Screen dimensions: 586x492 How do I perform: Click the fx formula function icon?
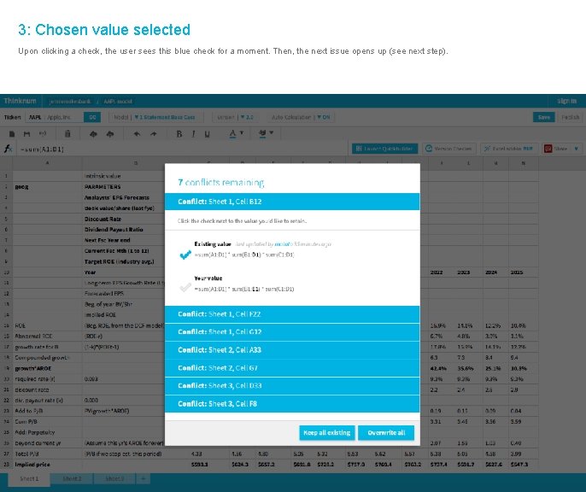[x=8, y=149]
